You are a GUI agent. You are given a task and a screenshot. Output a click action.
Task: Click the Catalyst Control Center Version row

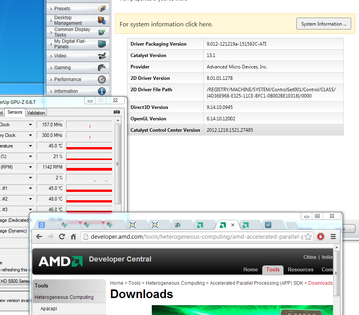point(236,130)
